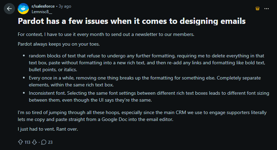The image size is (277, 150).
Task: View the Lemnisc8__ user profile
Action: pyautogui.click(x=42, y=12)
